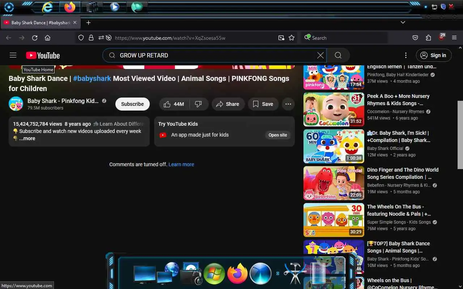This screenshot has height=289, width=463.
Task: Open the network tray icon
Action: [x=434, y=7]
